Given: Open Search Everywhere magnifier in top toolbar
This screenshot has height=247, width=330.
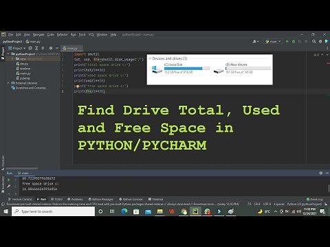Looking at the screenshot, I should [x=314, y=41].
